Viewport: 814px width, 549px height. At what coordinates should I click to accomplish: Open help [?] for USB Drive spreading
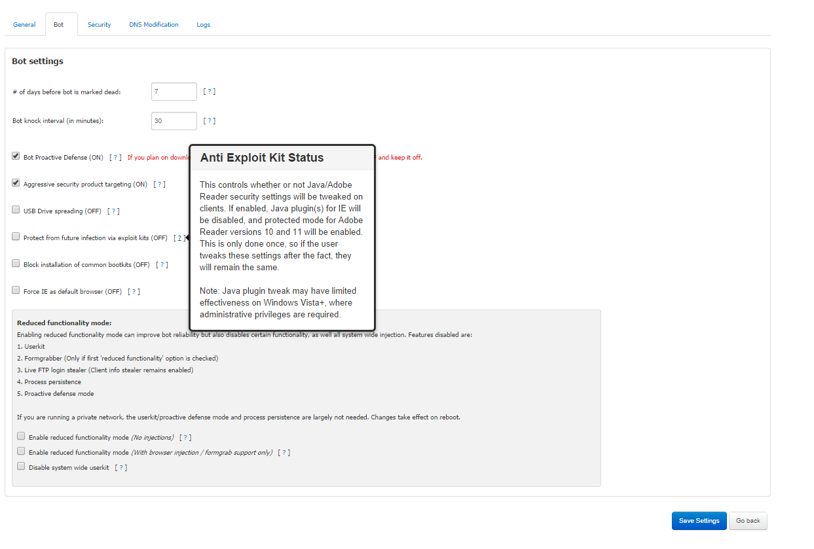click(113, 211)
